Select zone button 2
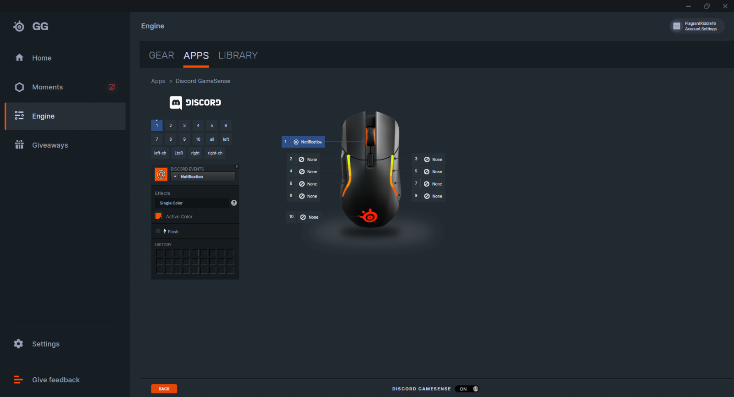 (x=171, y=126)
